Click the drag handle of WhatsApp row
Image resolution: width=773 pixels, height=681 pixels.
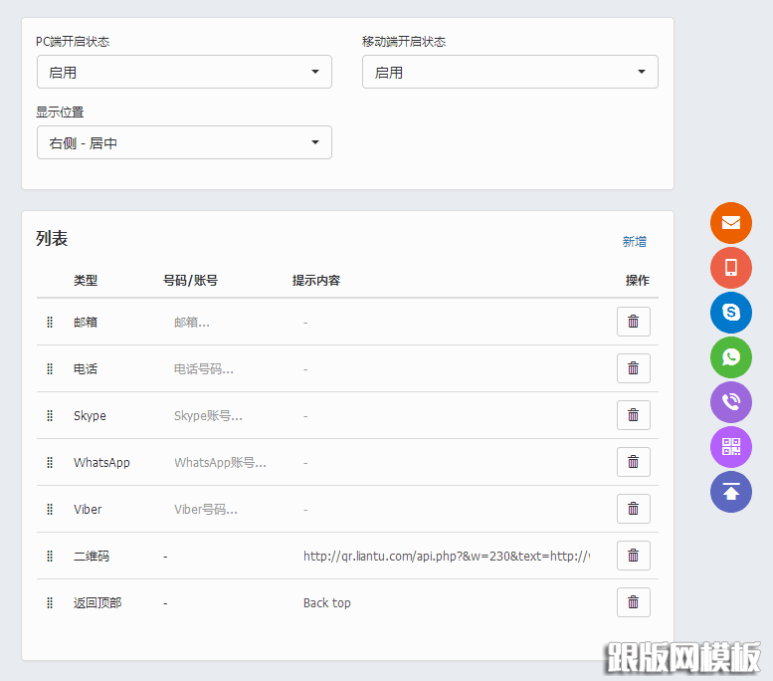pos(50,463)
